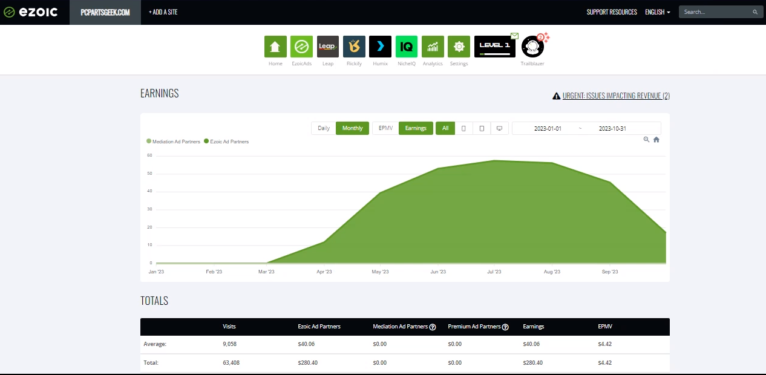
Task: Click the Mediation Ad Partners help icon
Action: pyautogui.click(x=433, y=327)
